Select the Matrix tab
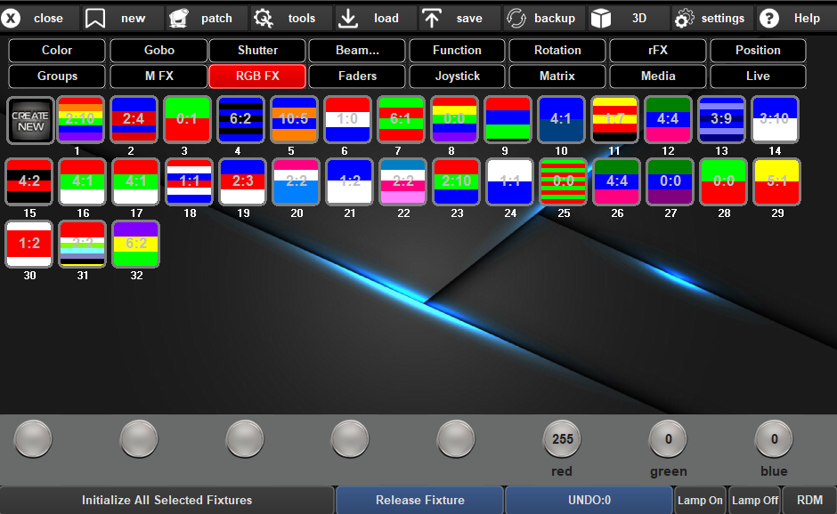The image size is (837, 514). pos(557,76)
